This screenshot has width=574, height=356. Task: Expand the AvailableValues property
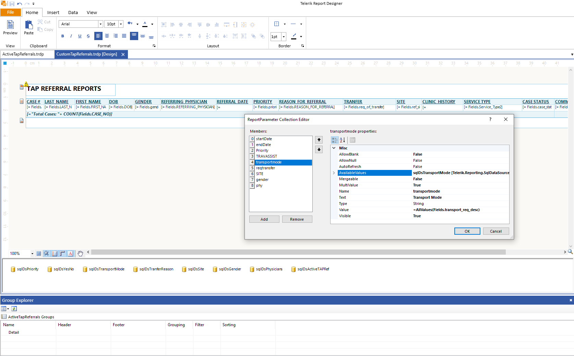pyautogui.click(x=334, y=173)
